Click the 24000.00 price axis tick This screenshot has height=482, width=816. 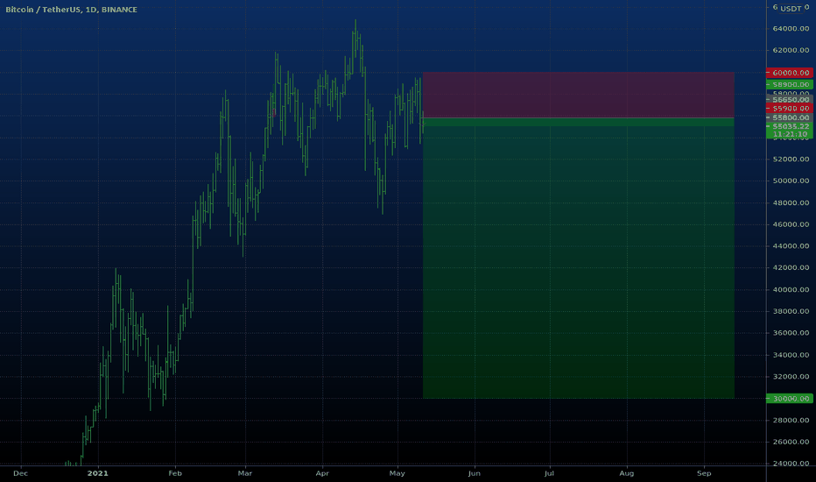(791, 464)
